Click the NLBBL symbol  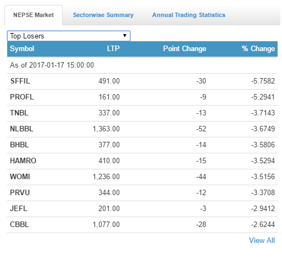[21, 129]
